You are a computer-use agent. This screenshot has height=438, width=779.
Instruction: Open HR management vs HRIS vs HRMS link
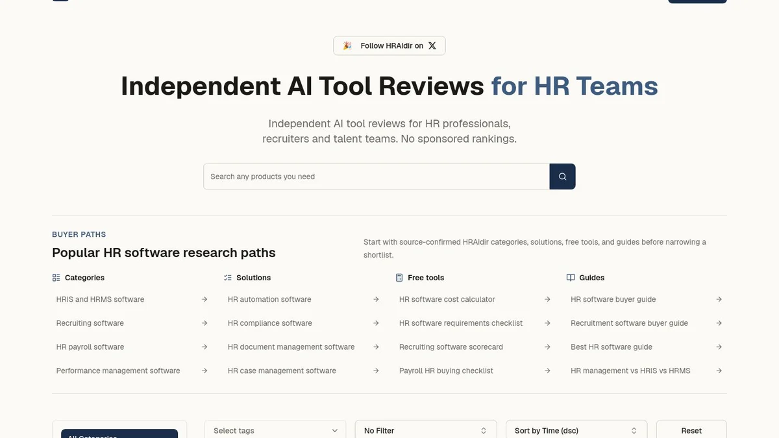(x=630, y=371)
